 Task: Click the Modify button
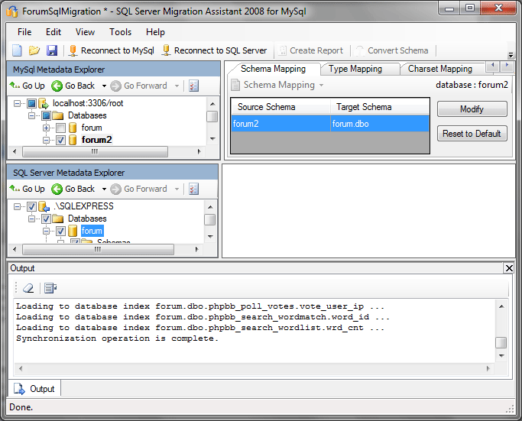(472, 109)
